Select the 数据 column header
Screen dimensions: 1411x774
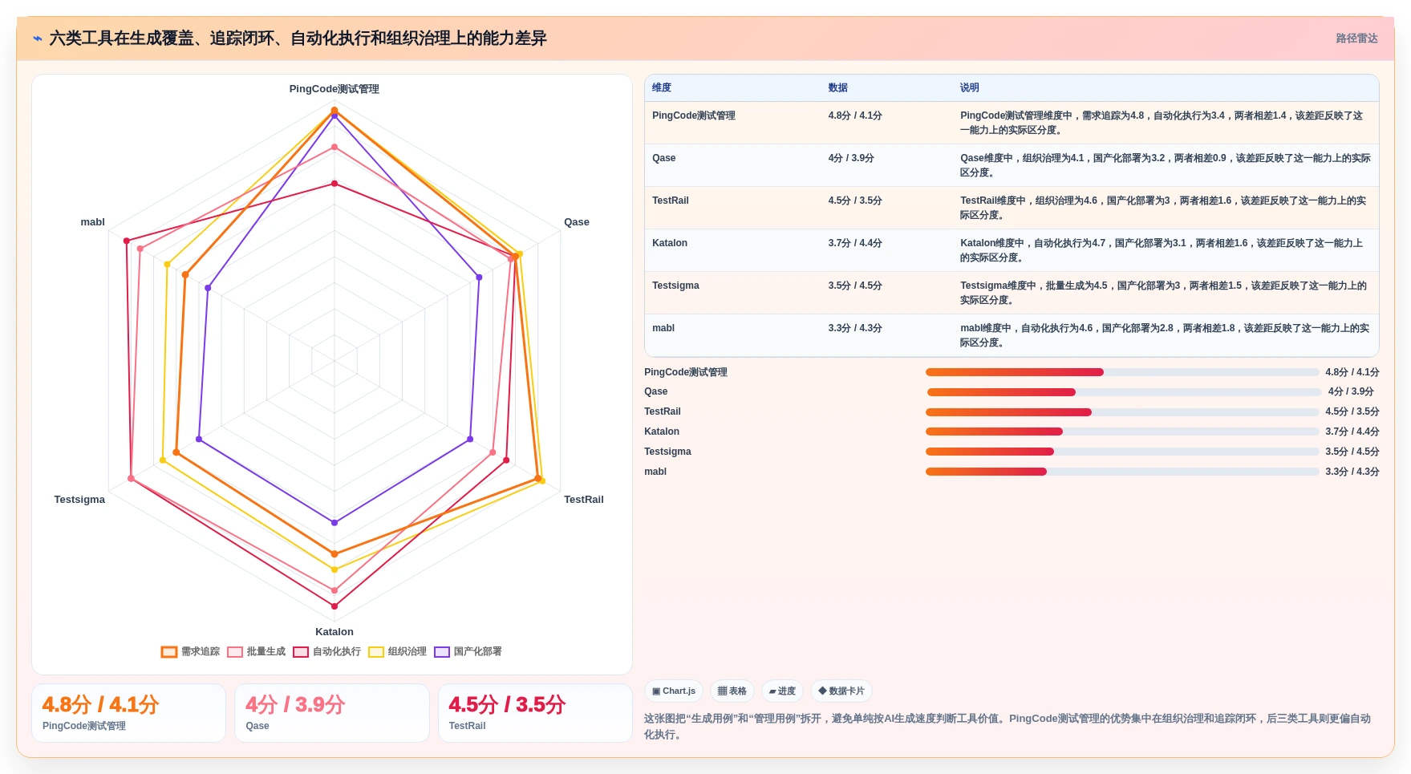point(838,87)
